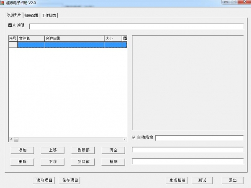Click the 添加 button
251x188 pixels.
click(x=23, y=150)
